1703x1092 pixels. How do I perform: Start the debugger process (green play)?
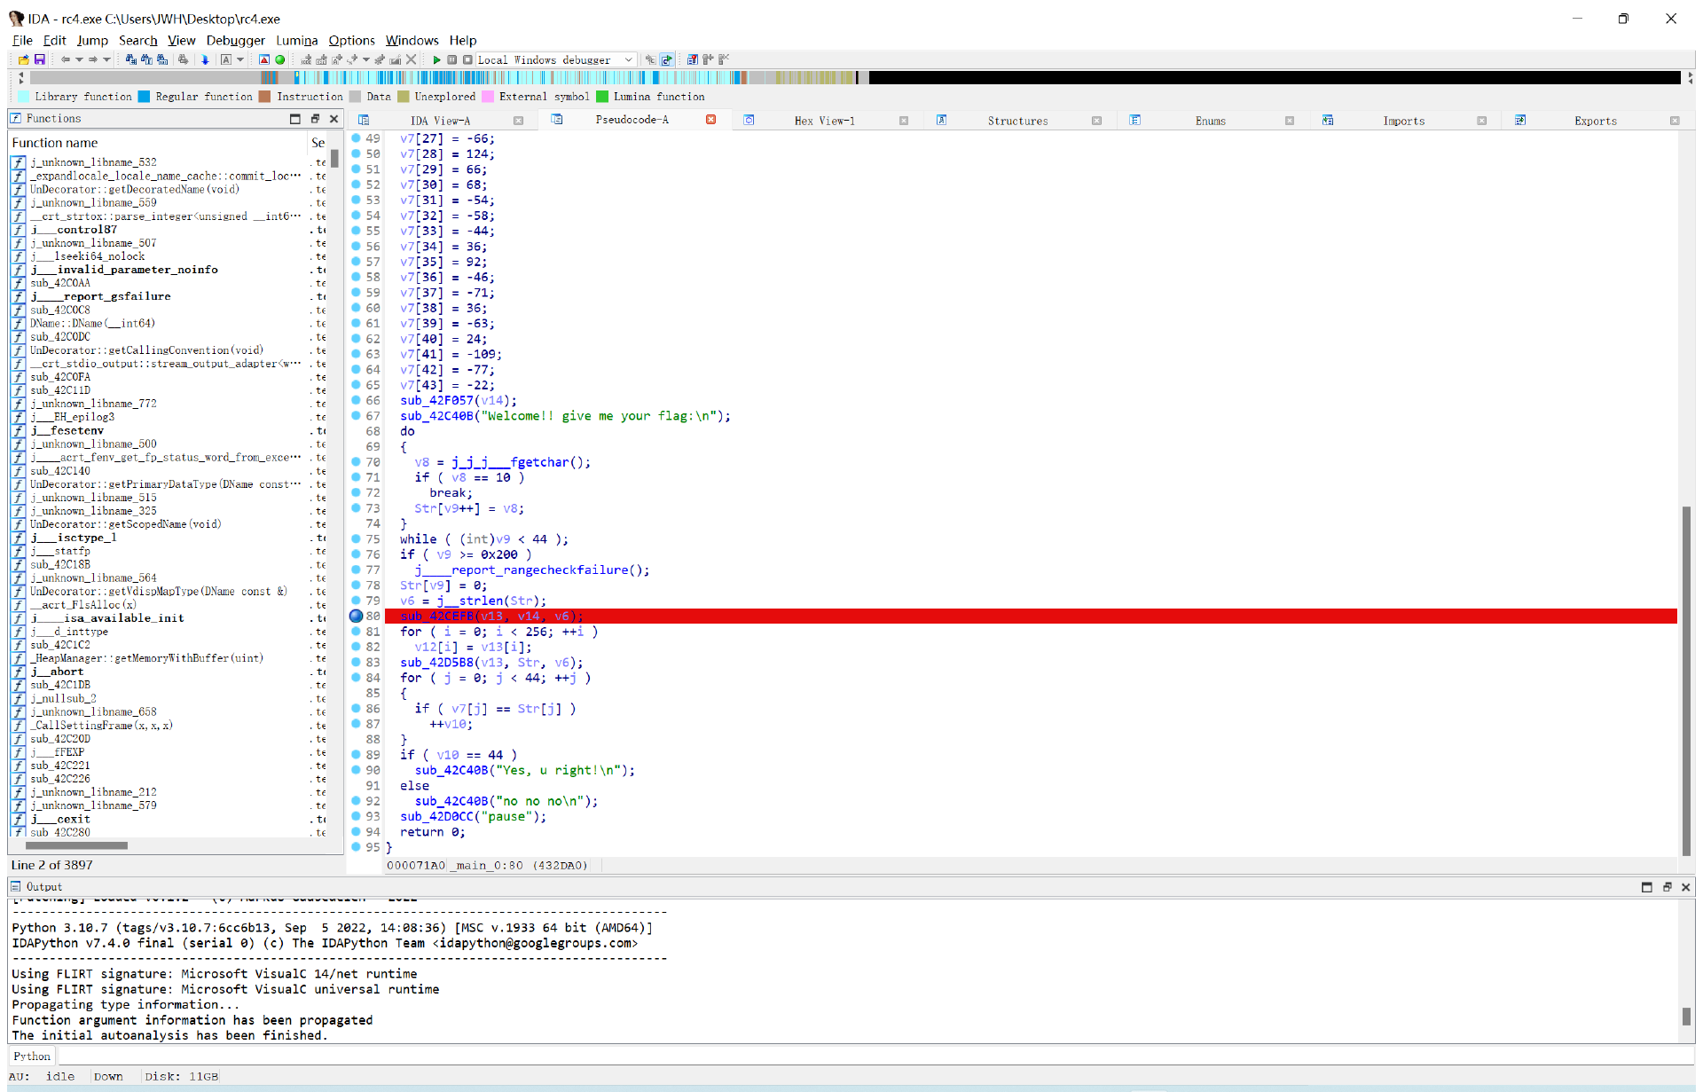[436, 59]
